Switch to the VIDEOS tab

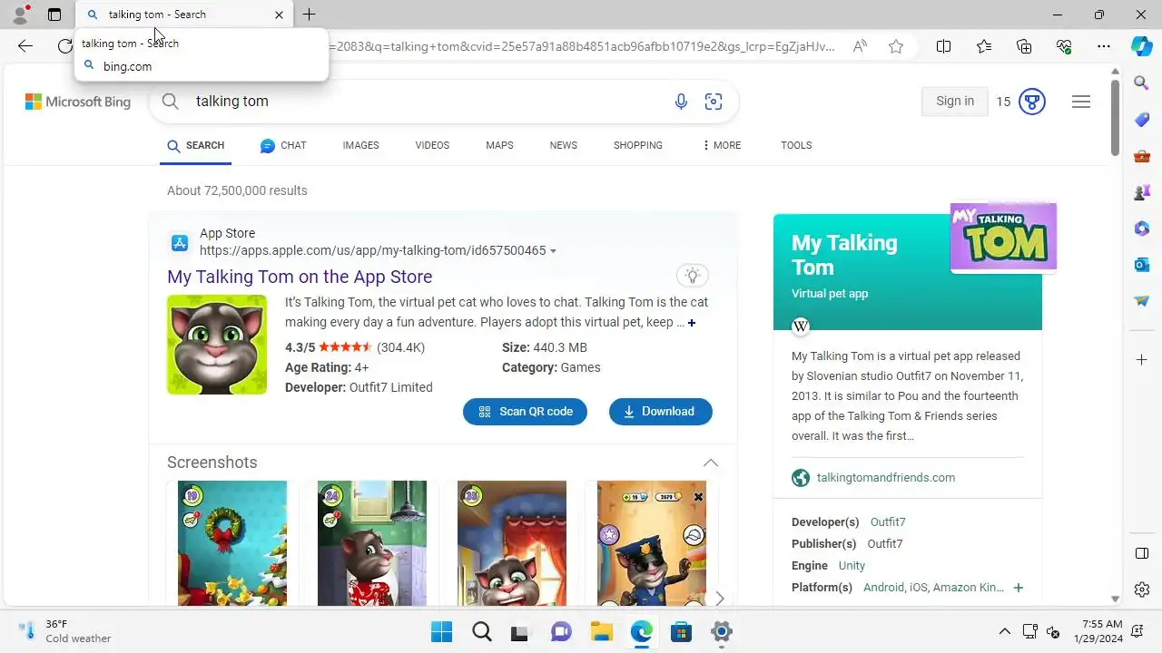tap(432, 145)
